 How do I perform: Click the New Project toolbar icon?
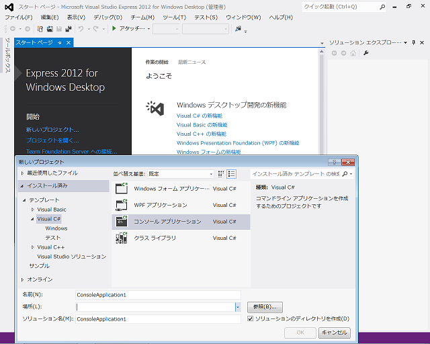click(40, 28)
